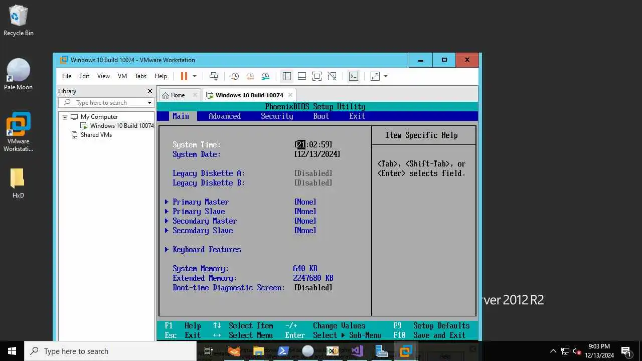Image resolution: width=642 pixels, height=361 pixels.
Task: Collapse the My Computer tree node
Action: pos(65,117)
